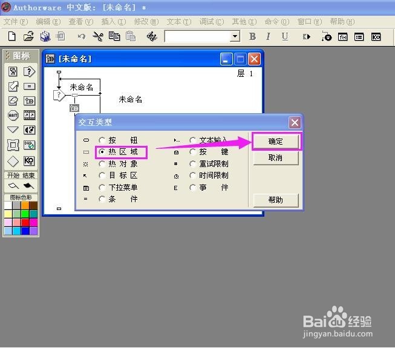Pick the red icon color swatch

(25, 223)
